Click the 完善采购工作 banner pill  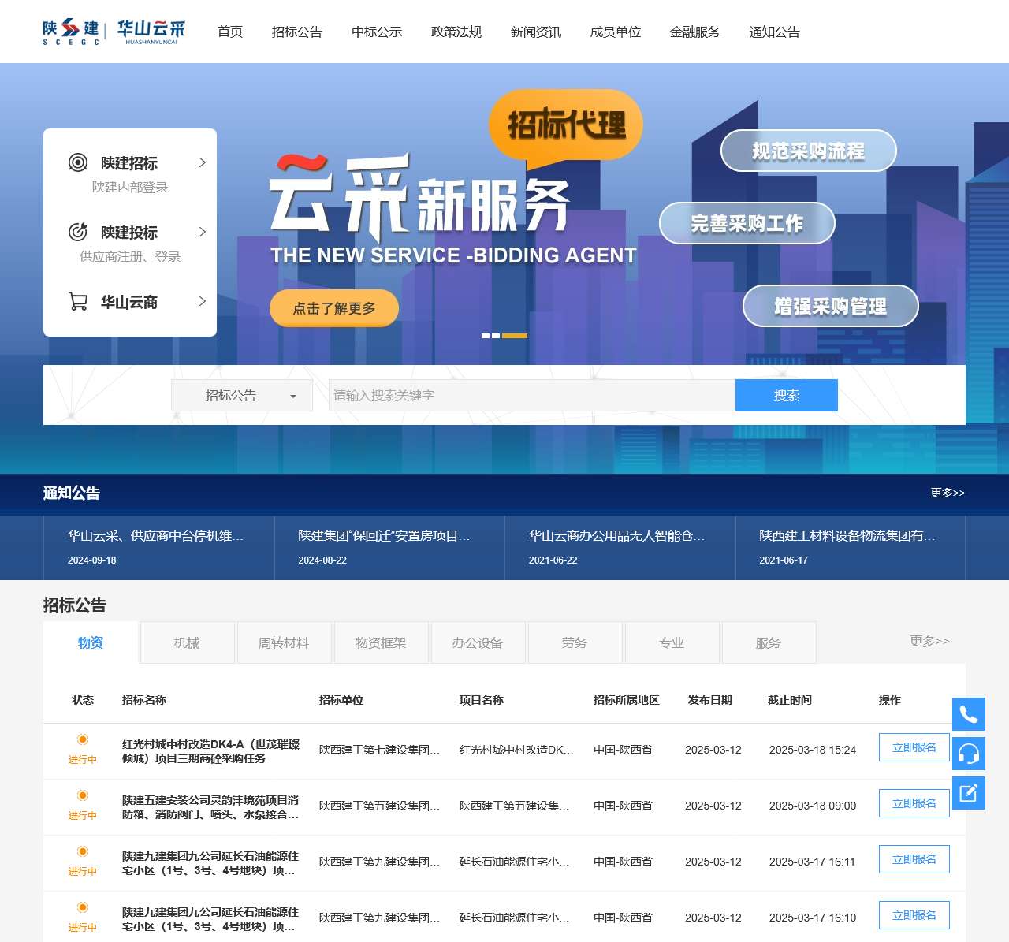pos(747,223)
